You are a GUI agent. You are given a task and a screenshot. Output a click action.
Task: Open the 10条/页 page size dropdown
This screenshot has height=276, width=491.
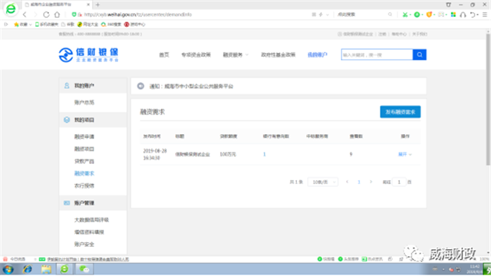pos(323,182)
